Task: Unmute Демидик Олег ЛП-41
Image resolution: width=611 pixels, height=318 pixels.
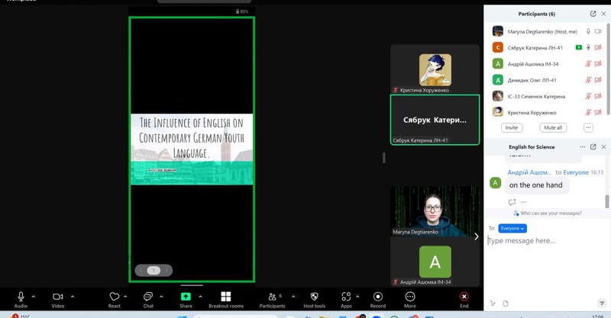Action: click(588, 80)
